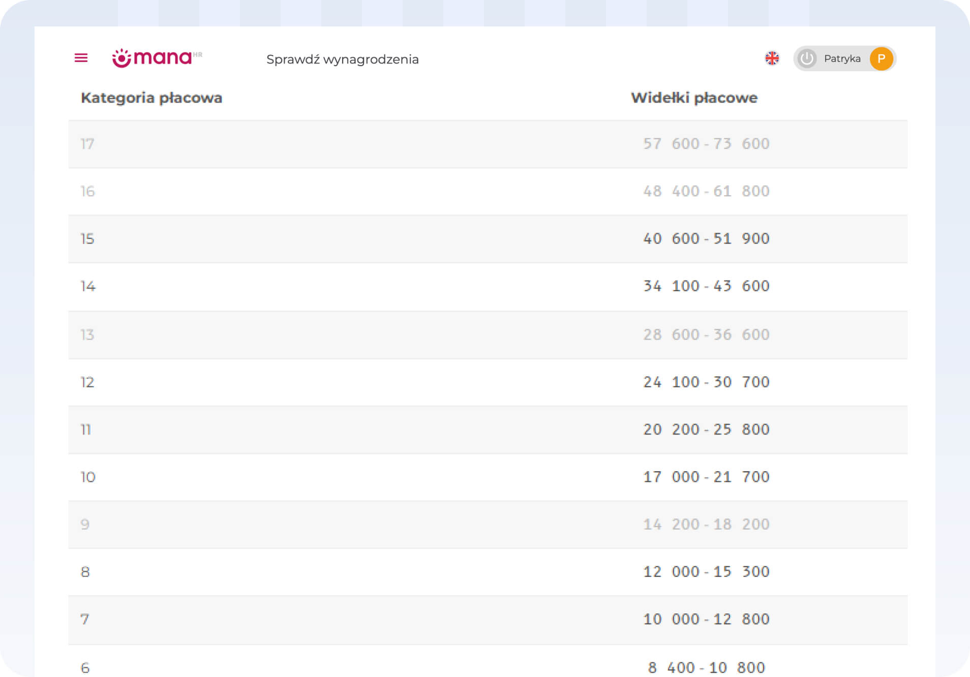Select salary category 17 row

87,144
